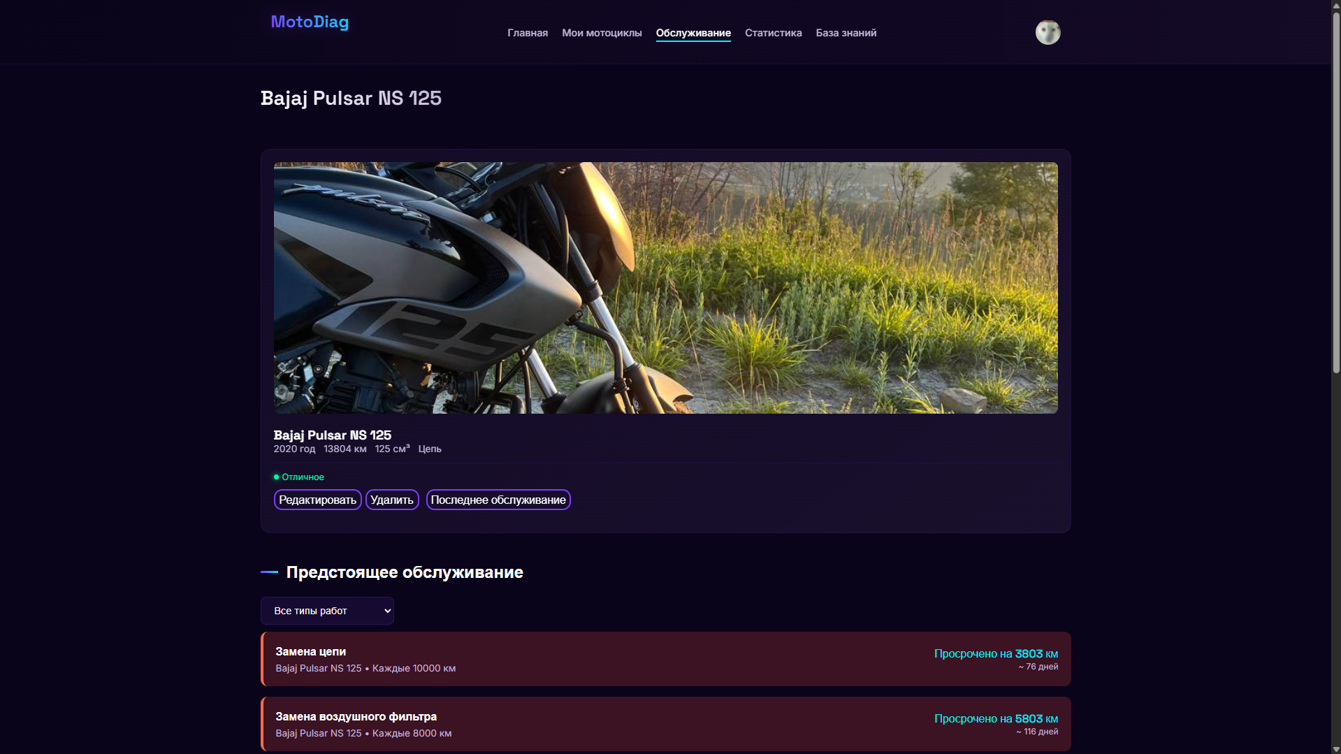Click Просрочено на 3803 км text
This screenshot has height=754, width=1341.
pyautogui.click(x=996, y=653)
